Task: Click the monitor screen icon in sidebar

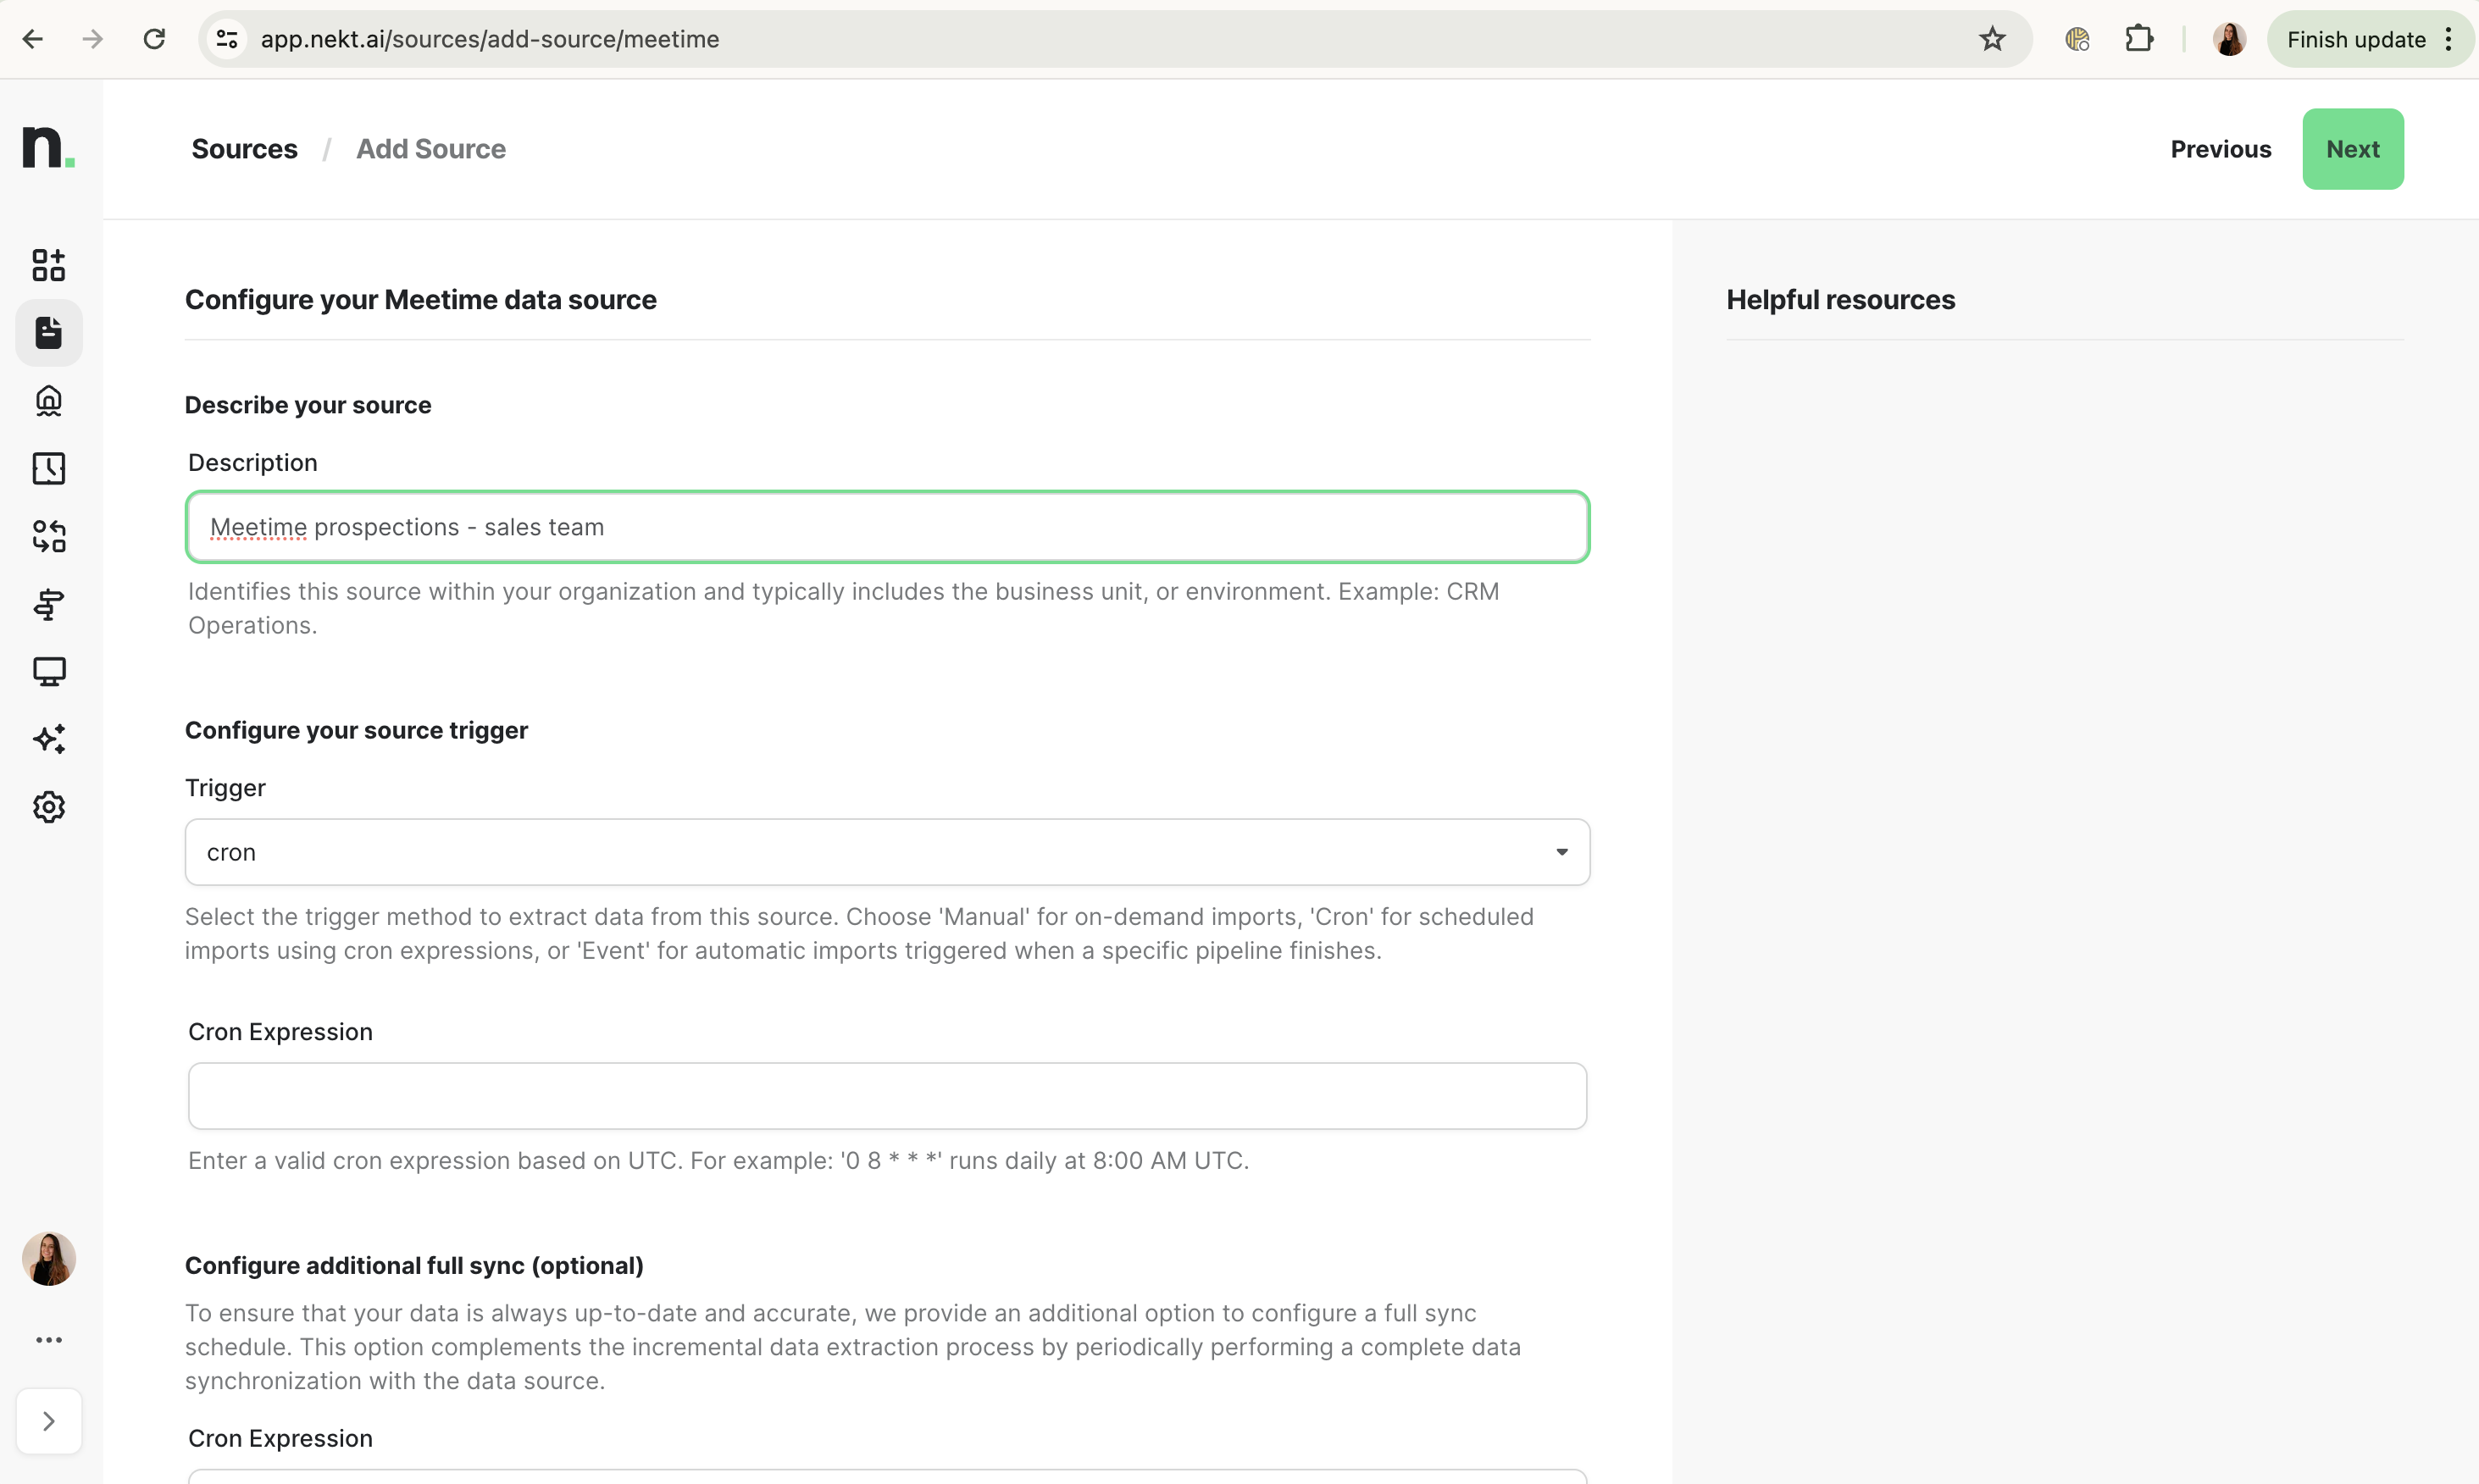Action: (48, 671)
